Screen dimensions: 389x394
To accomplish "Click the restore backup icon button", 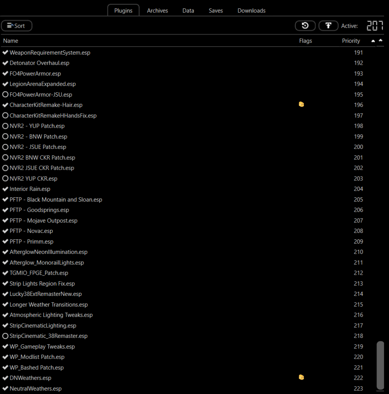I will tap(305, 26).
